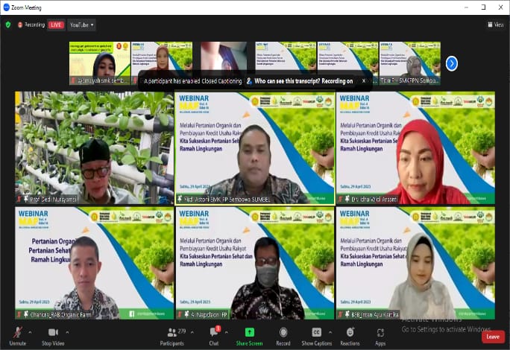Show next page of participant thumbnails
510x350 pixels.
[x=451, y=63]
